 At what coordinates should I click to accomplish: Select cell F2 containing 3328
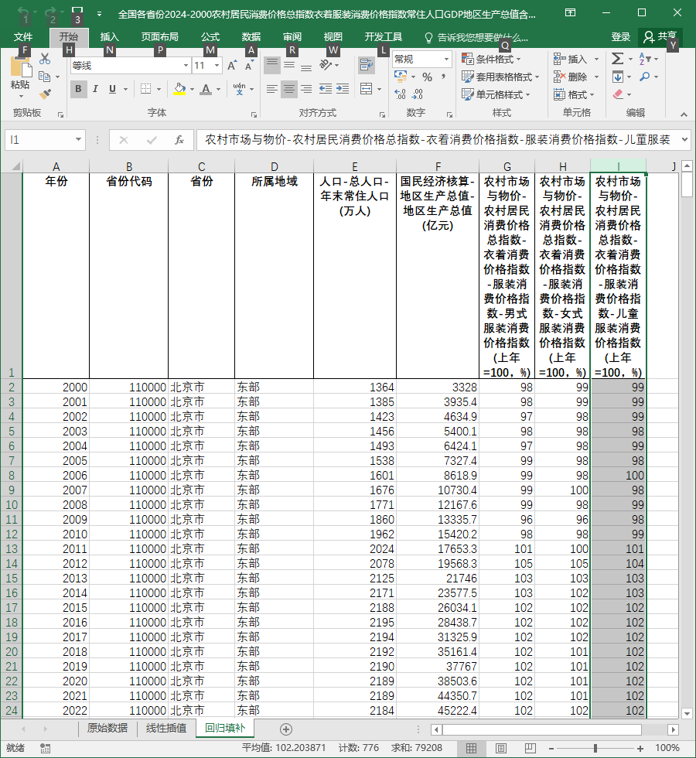(x=438, y=388)
